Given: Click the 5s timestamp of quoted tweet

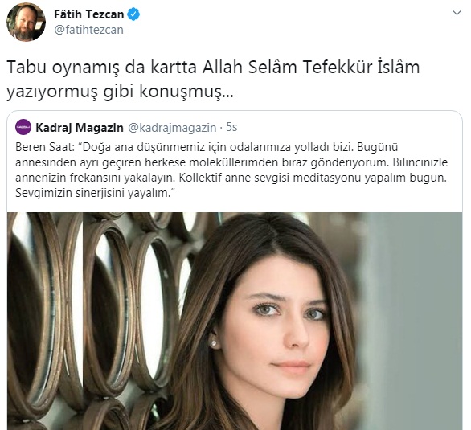Looking at the screenshot, I should tap(231, 127).
